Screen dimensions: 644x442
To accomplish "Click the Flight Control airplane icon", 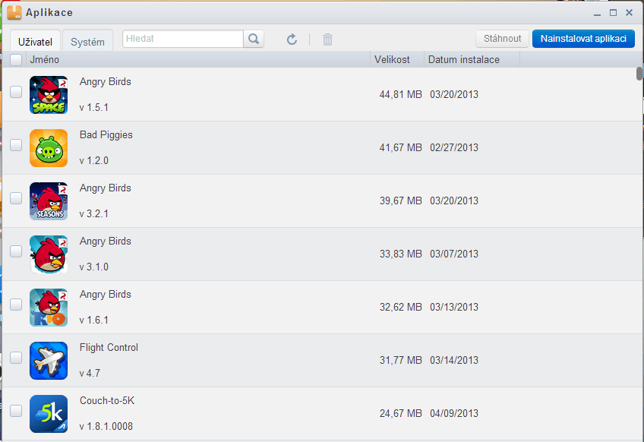I will (49, 361).
